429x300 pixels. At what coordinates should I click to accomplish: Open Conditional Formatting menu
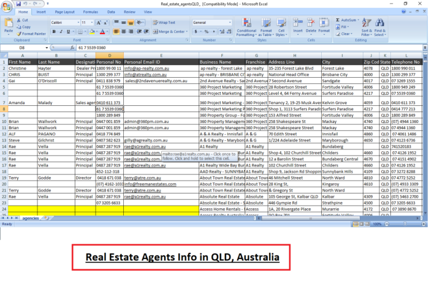[x=246, y=27]
